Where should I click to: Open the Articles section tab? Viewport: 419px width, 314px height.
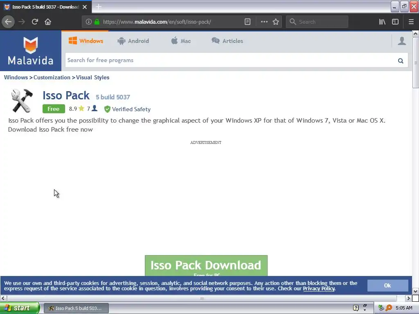pyautogui.click(x=228, y=41)
